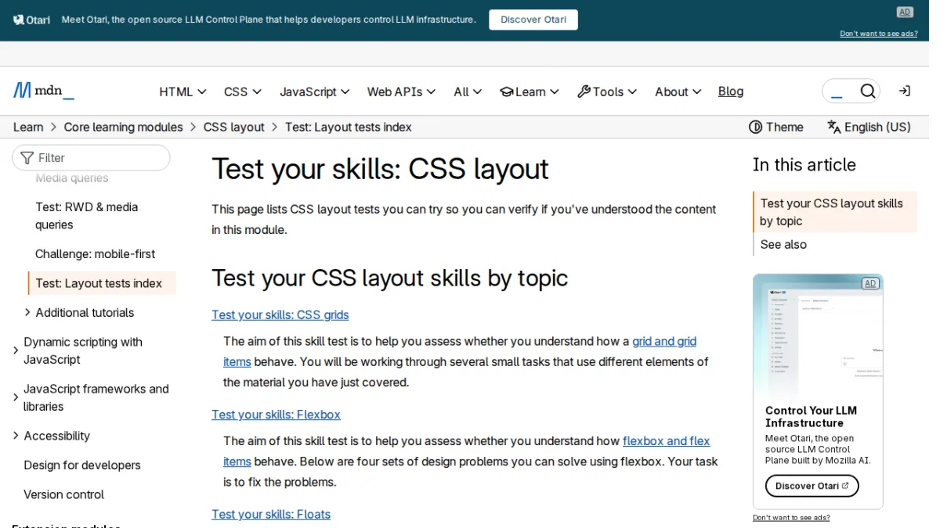Jump to Test your CSS layout skills by topic
Screen dimensions: 940x528
[x=834, y=212]
